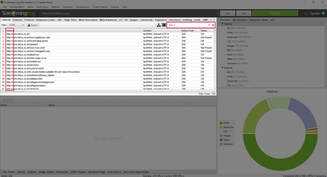The height and width of the screenshot is (177, 327).
Task: Click the http:// search input field
Action: pyautogui.click(x=187, y=25)
